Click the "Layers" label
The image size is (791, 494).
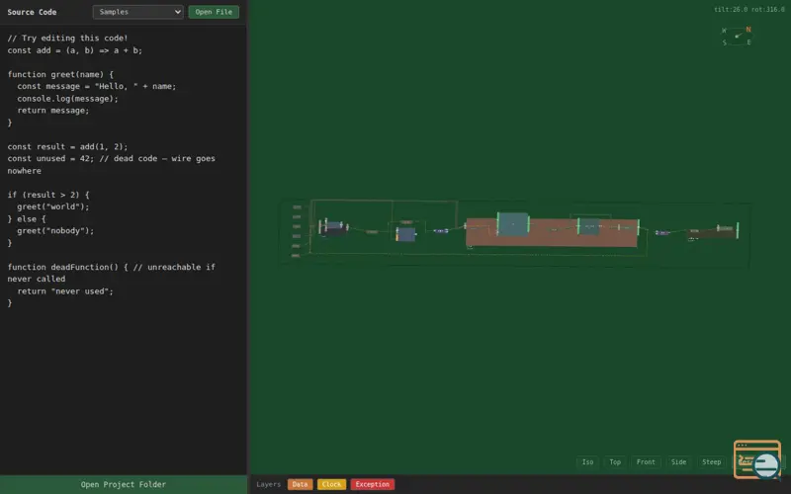point(268,484)
